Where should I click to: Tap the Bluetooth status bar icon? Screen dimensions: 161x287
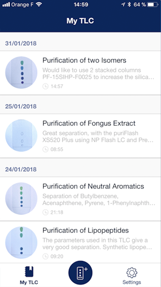click(129, 5)
